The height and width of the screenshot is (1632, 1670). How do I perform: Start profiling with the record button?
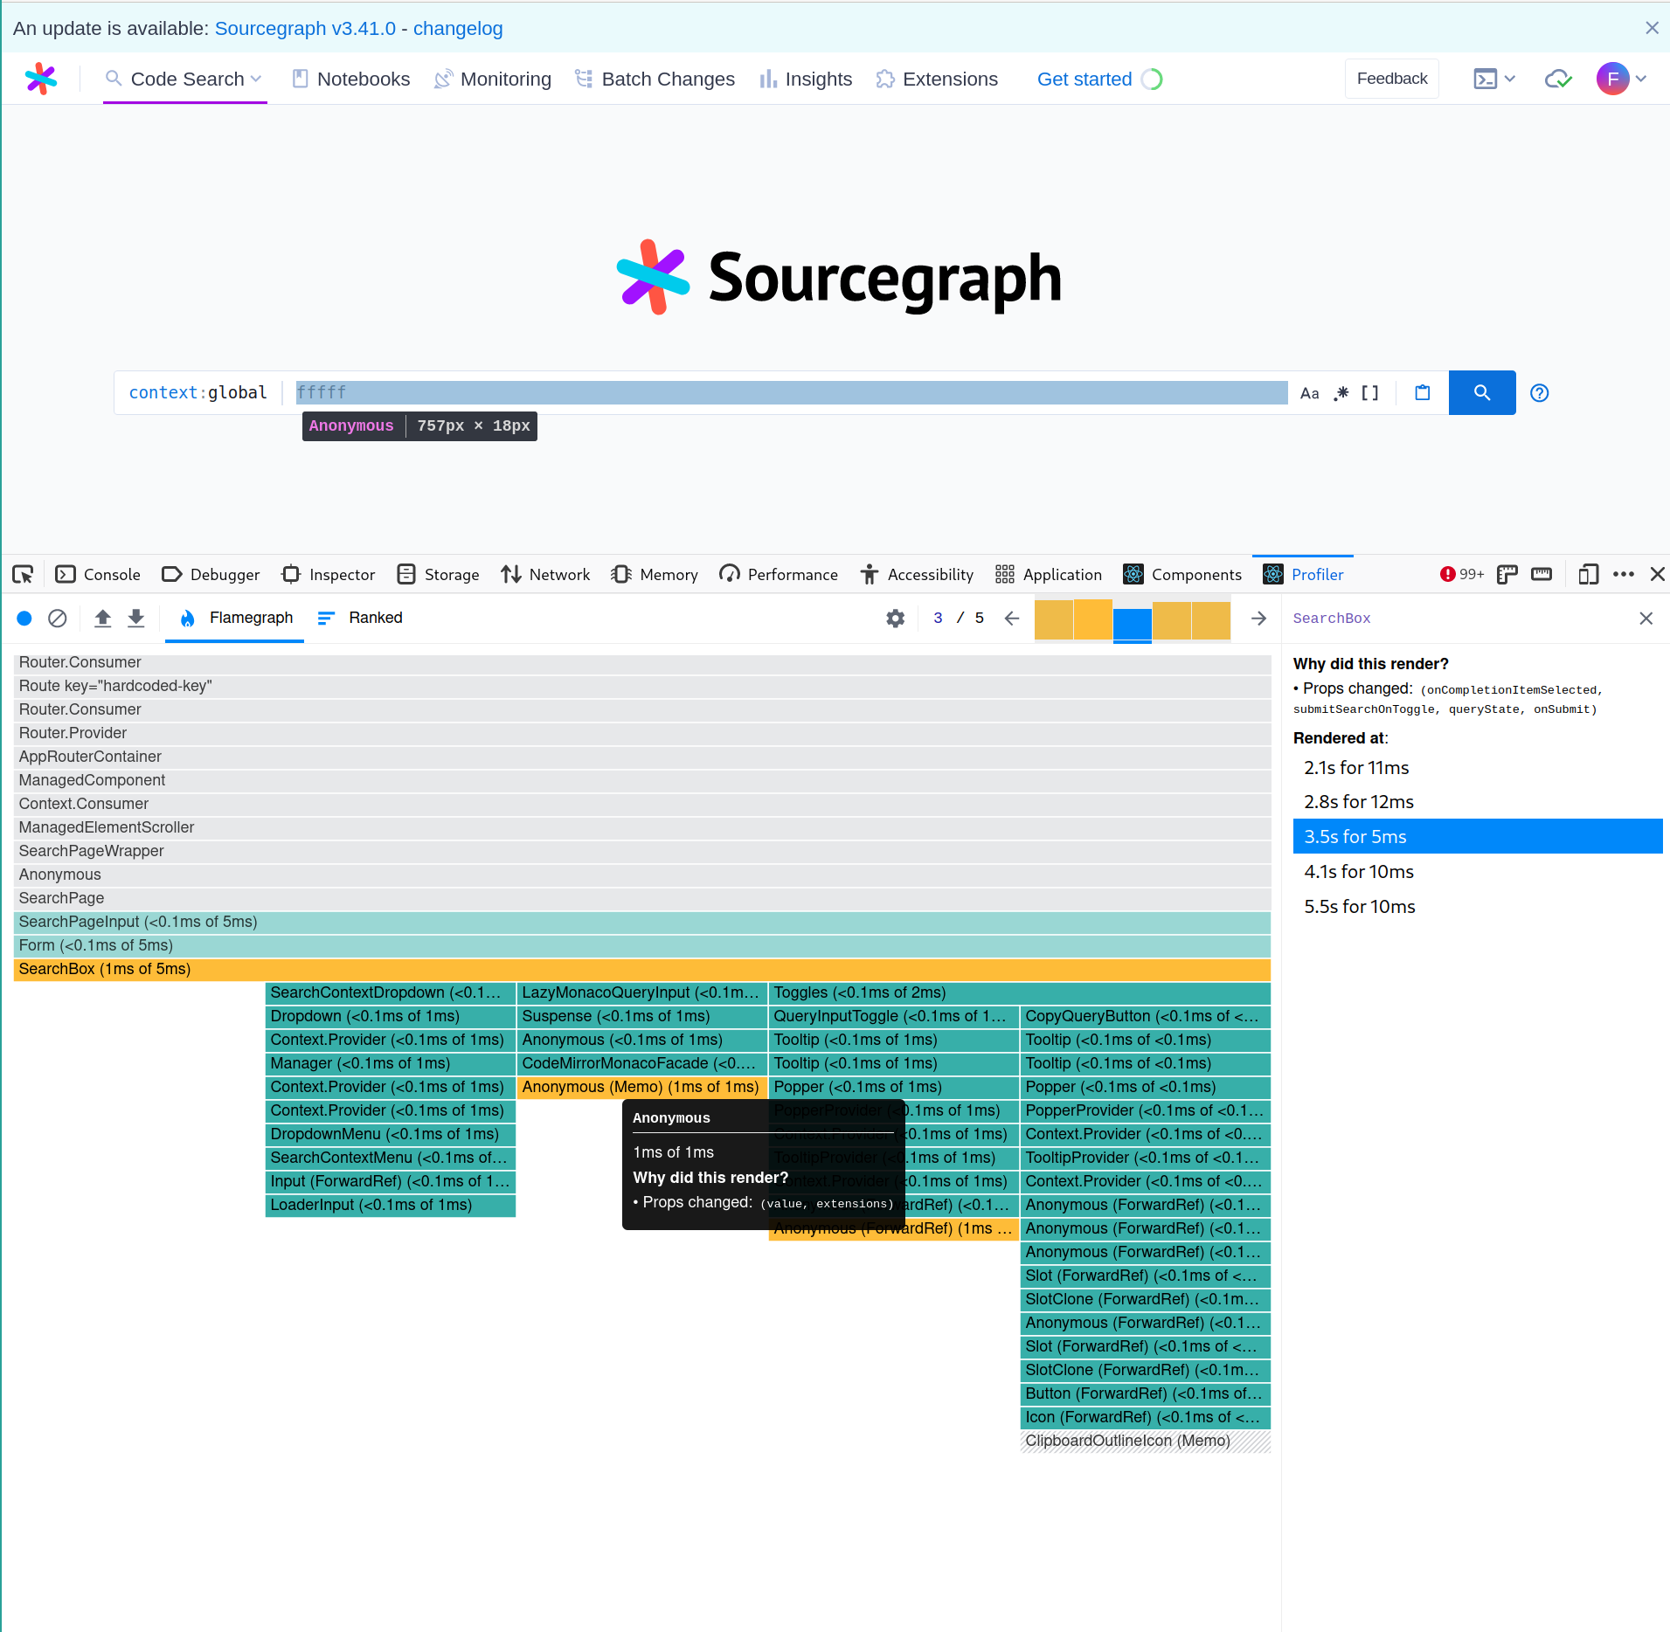(24, 619)
